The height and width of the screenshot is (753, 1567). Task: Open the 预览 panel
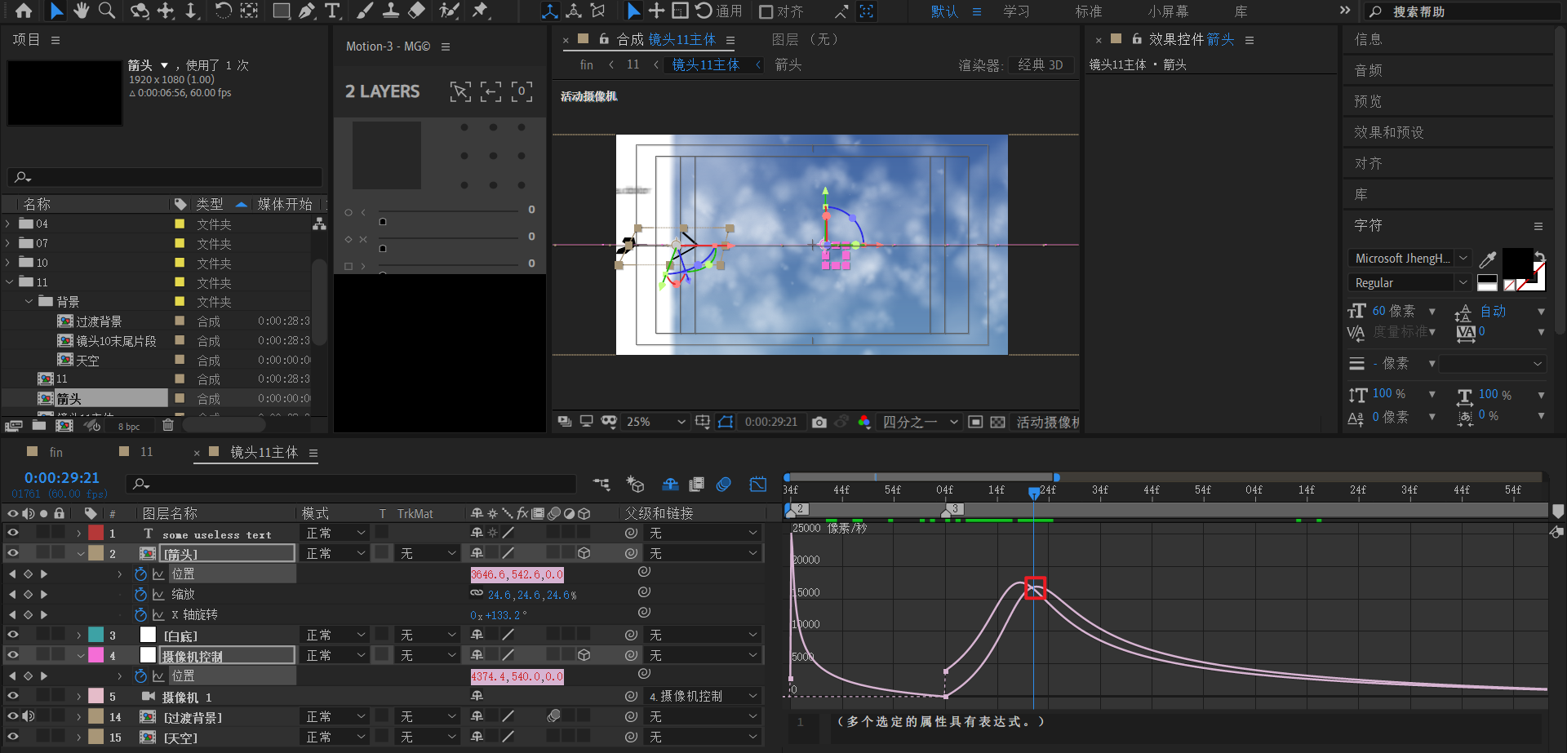point(1368,101)
